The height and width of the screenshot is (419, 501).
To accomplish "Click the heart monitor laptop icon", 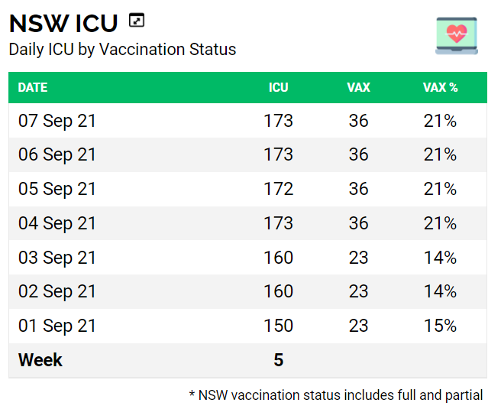I will point(456,35).
